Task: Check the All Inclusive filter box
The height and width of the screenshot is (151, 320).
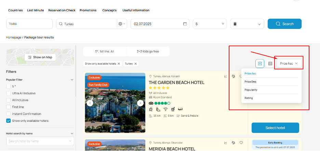Action: pos(8,100)
